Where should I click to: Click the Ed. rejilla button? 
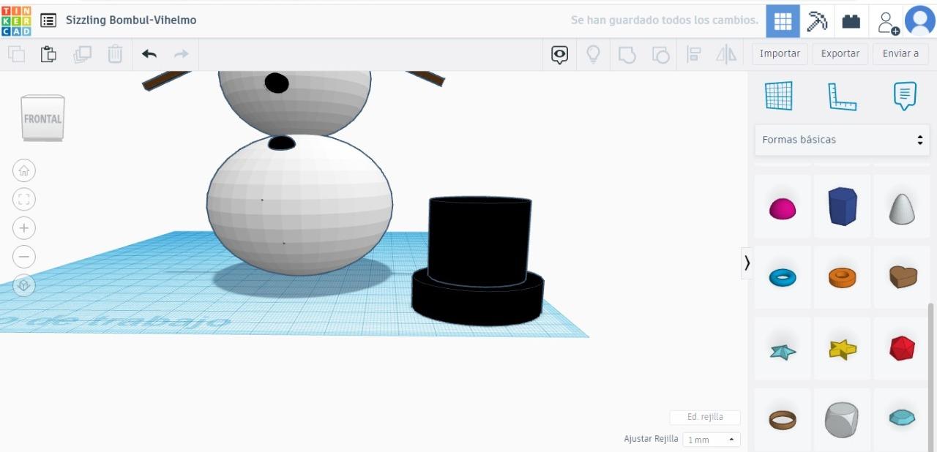705,417
